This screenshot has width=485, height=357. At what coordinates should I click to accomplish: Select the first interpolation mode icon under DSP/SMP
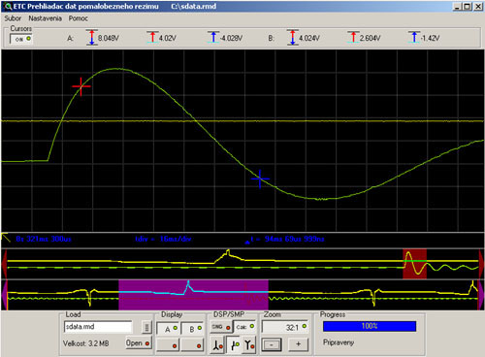coord(217,345)
